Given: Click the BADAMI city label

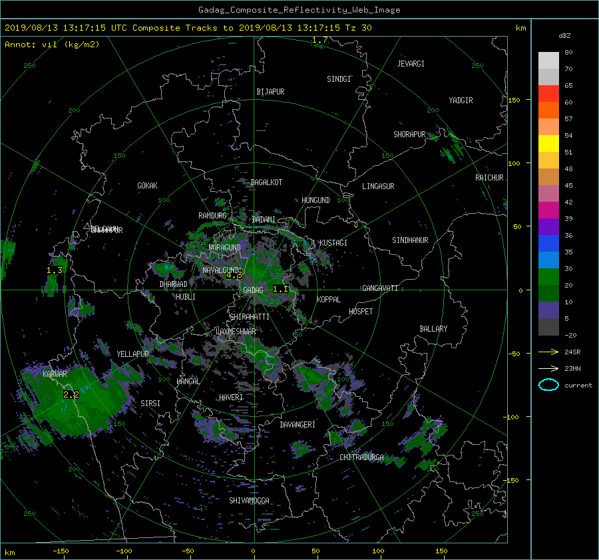Looking at the screenshot, I should (264, 220).
